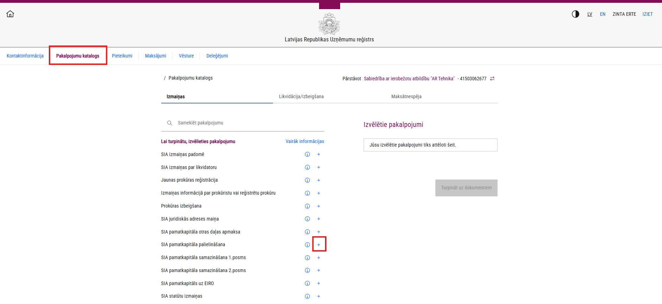662x304 pixels.
Task: Switch to the Likvidācija/Izbeigšana tab
Action: pyautogui.click(x=301, y=96)
